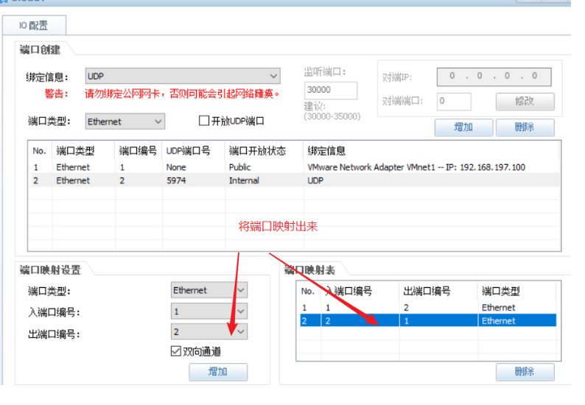
Task: Select port row with VMware Network Adapter VMnet1
Action: coord(294,167)
